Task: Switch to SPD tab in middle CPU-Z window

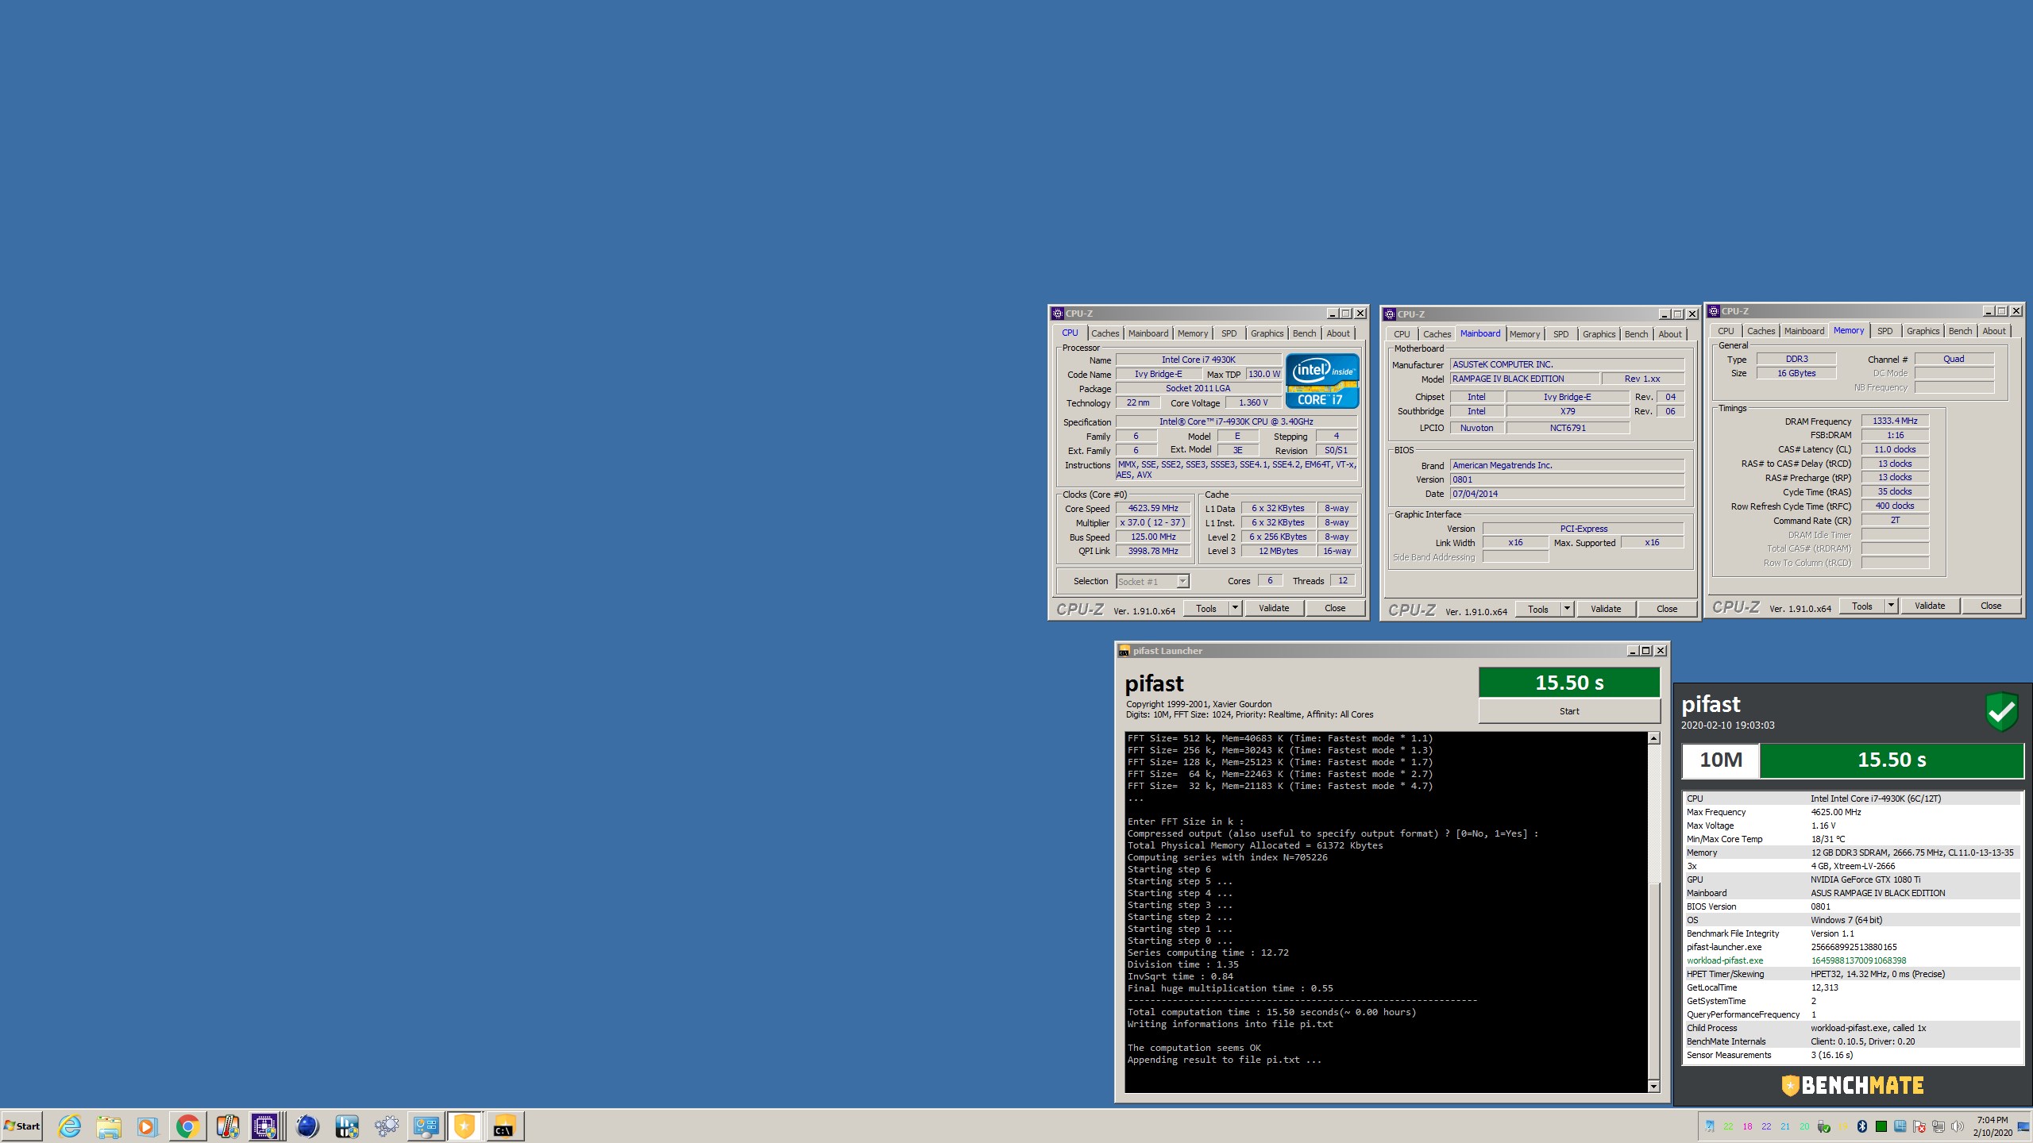Action: 1560,334
